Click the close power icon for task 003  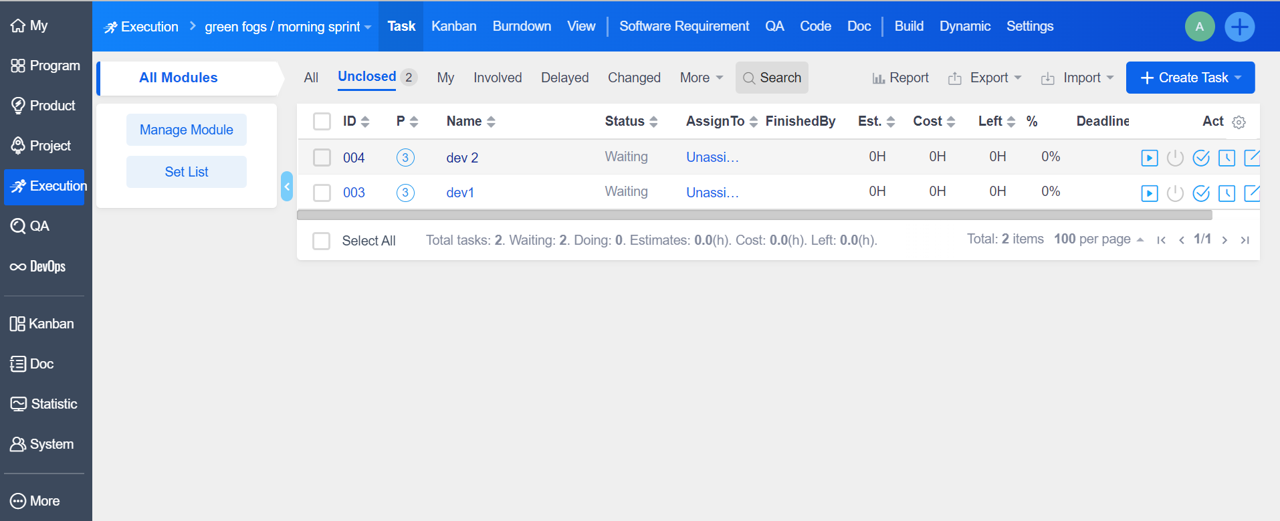click(x=1175, y=193)
